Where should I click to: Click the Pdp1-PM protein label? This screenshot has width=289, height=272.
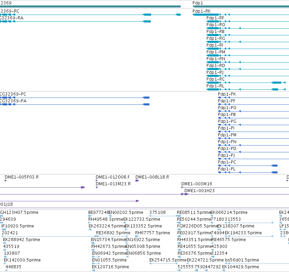pyautogui.click(x=227, y=135)
